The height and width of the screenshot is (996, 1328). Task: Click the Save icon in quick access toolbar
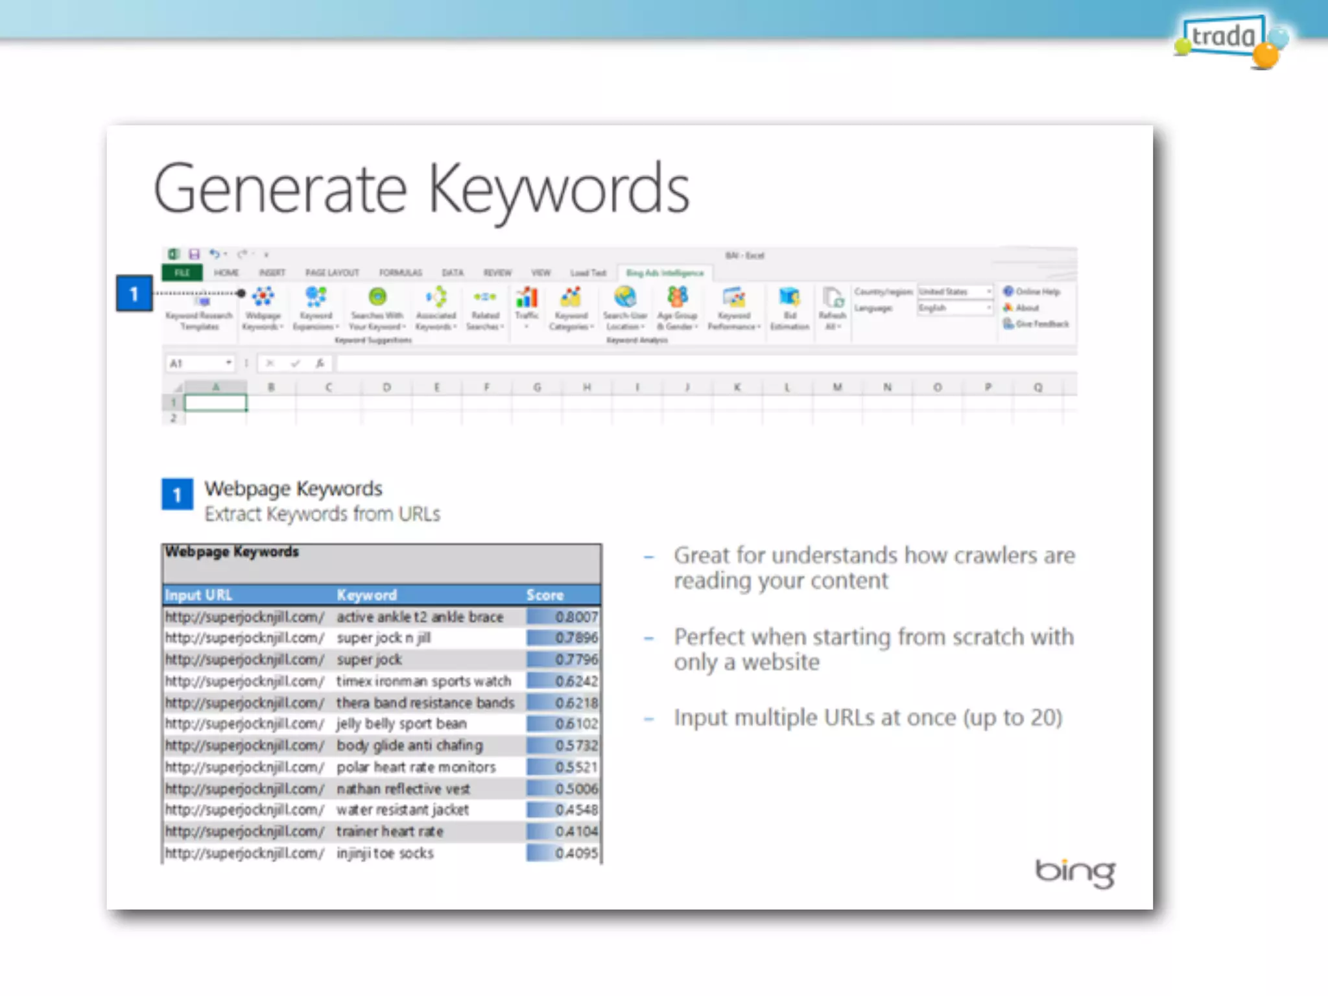point(194,254)
